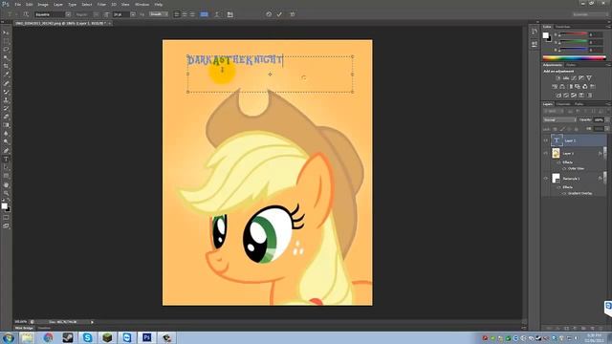Cancel current text edits in options bar
Screen dimensions: 612x344
(269, 14)
